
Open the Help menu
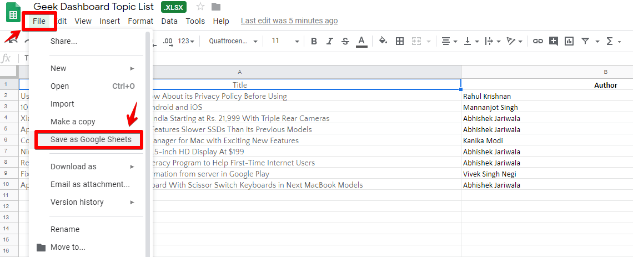221,21
